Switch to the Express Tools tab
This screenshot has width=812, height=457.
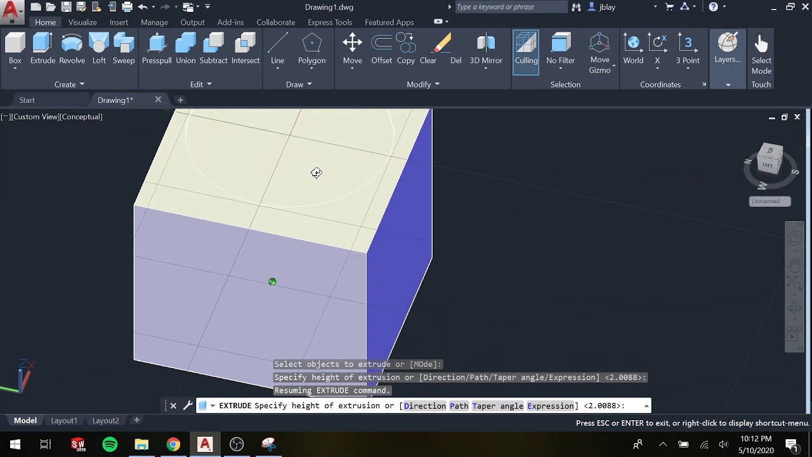point(330,22)
